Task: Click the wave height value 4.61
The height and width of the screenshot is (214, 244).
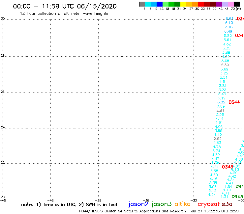Action: pyautogui.click(x=223, y=82)
